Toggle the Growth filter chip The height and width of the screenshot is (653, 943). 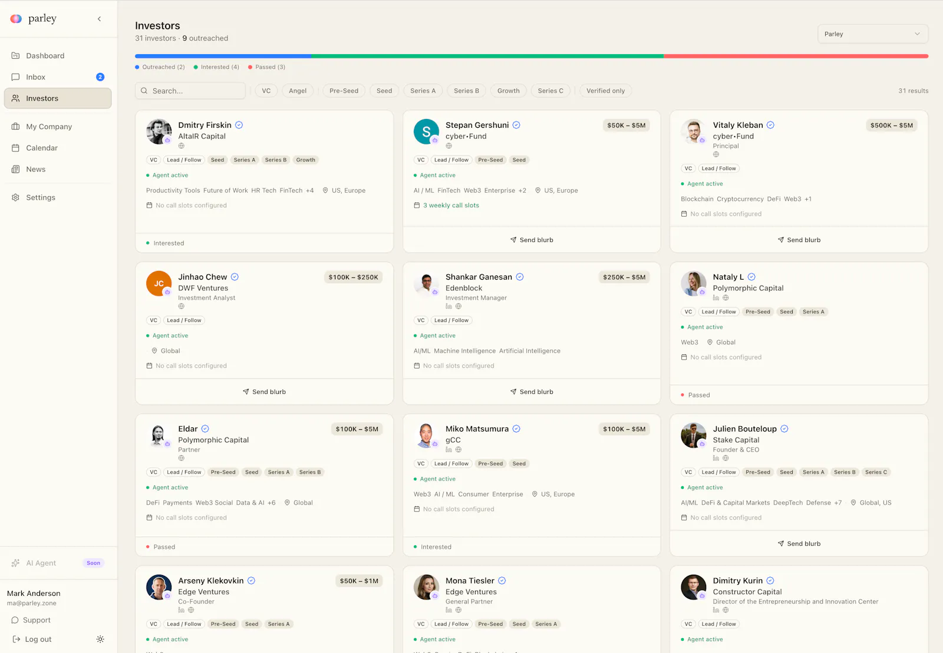click(509, 91)
